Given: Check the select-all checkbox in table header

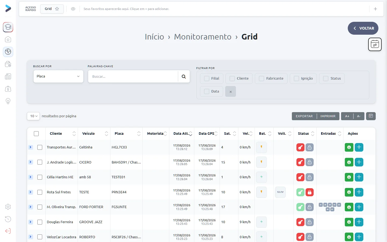Looking at the screenshot, I should [x=36, y=134].
